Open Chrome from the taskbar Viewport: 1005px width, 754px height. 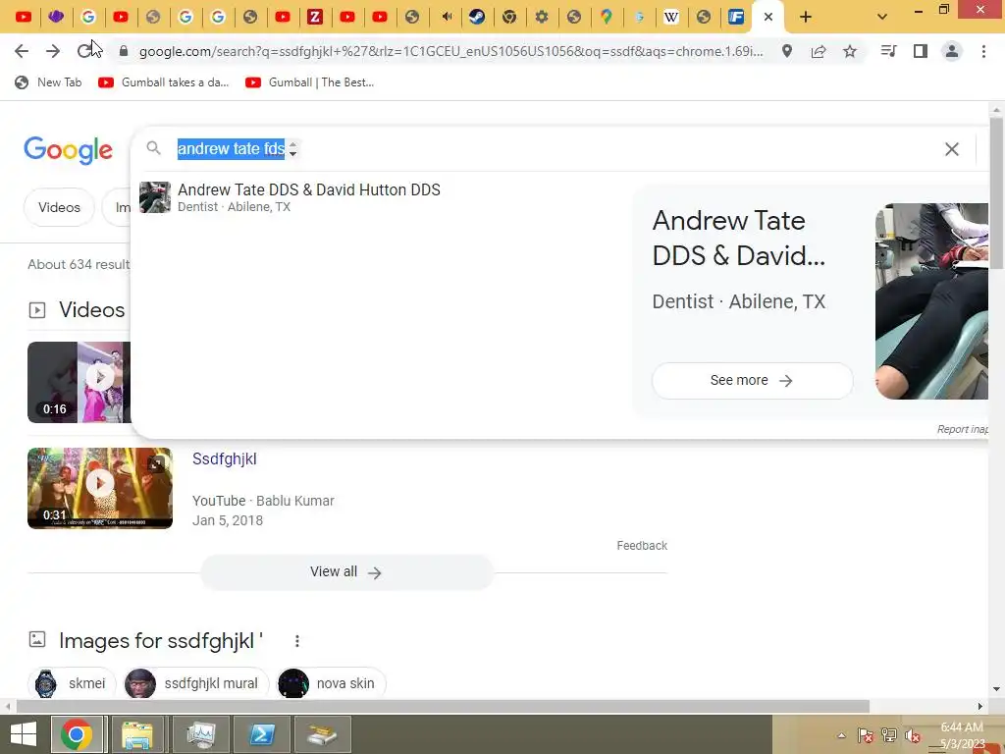pos(77,734)
